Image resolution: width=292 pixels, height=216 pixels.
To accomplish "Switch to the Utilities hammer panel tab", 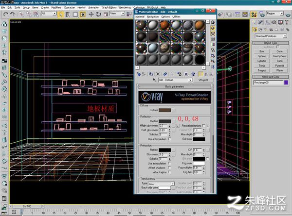I will (287, 22).
